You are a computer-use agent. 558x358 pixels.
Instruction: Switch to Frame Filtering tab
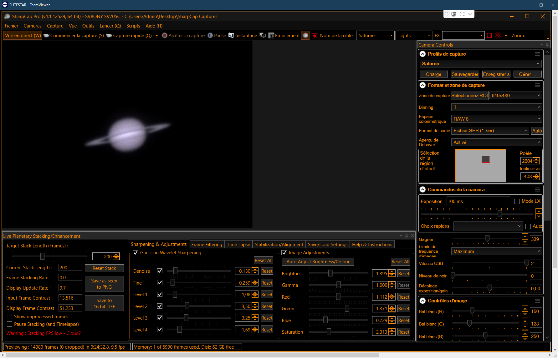click(207, 245)
